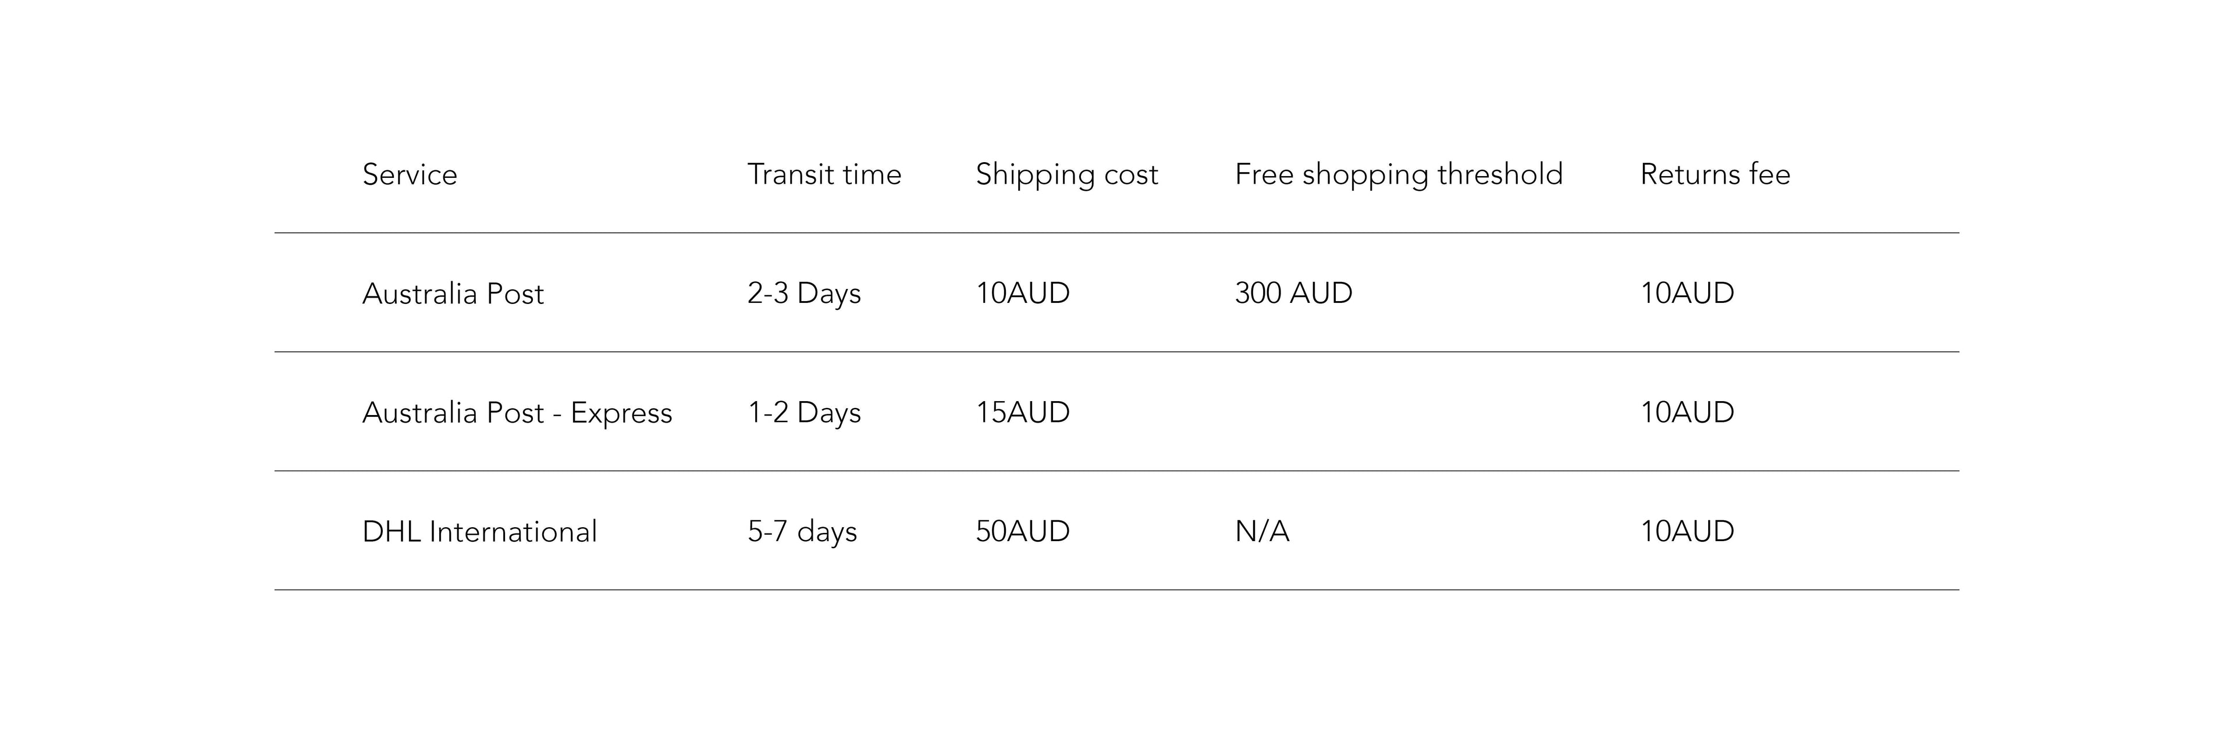Viewport: 2234px width, 744px height.
Task: Click DHL row returns fee 10AUD
Action: [x=1687, y=531]
